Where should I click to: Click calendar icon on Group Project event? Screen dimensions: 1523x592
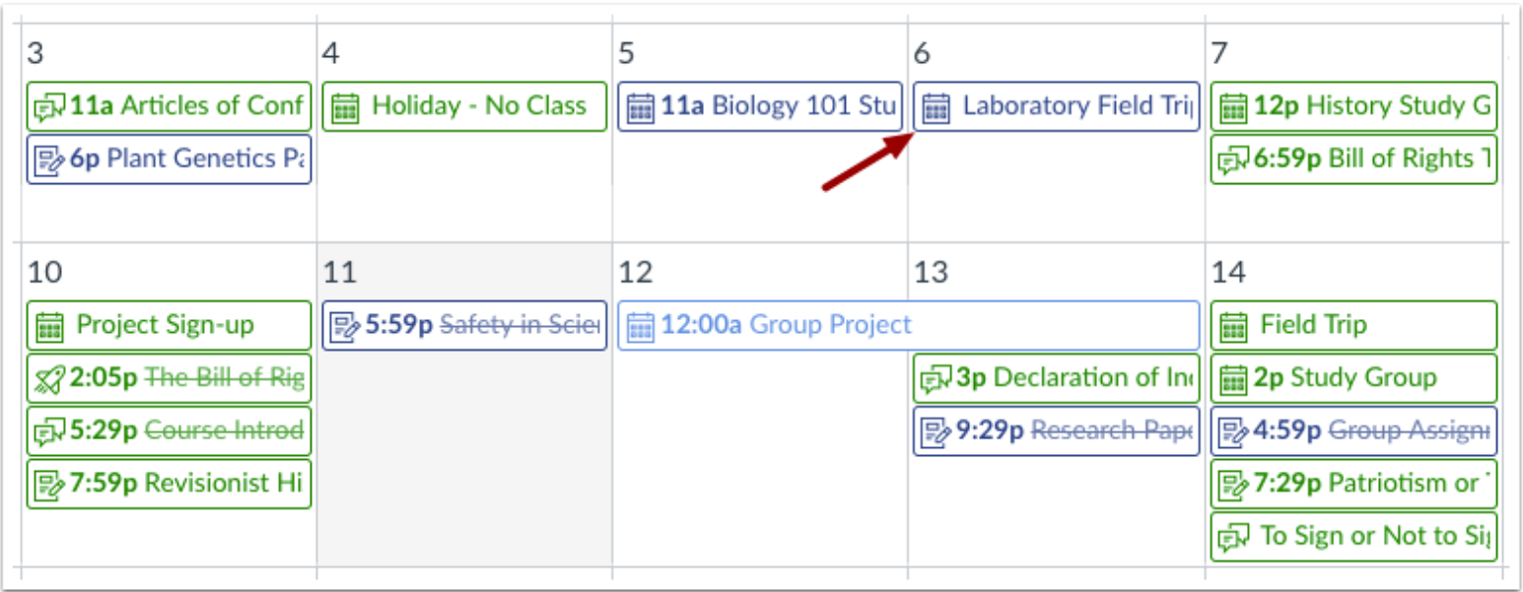641,325
